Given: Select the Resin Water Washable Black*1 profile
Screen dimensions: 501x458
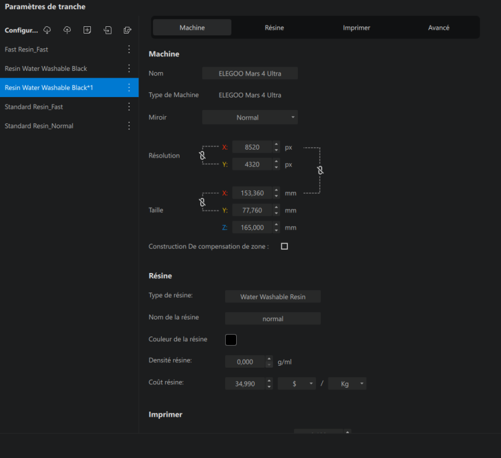Looking at the screenshot, I should [x=69, y=88].
